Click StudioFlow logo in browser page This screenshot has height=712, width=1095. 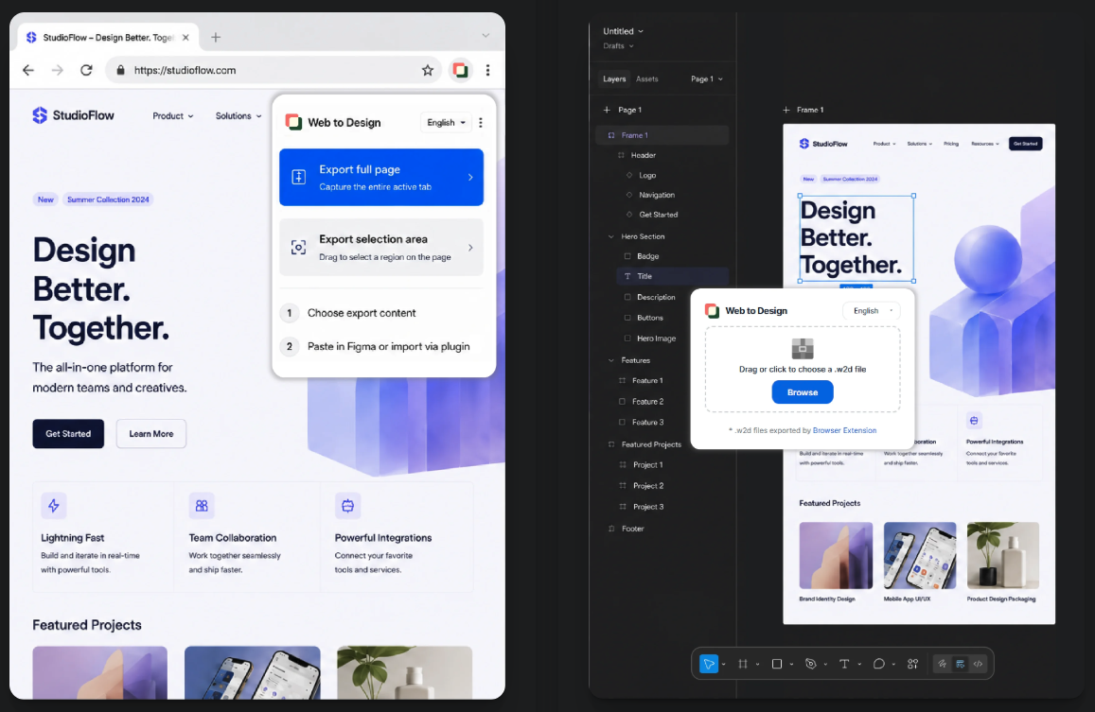(73, 115)
